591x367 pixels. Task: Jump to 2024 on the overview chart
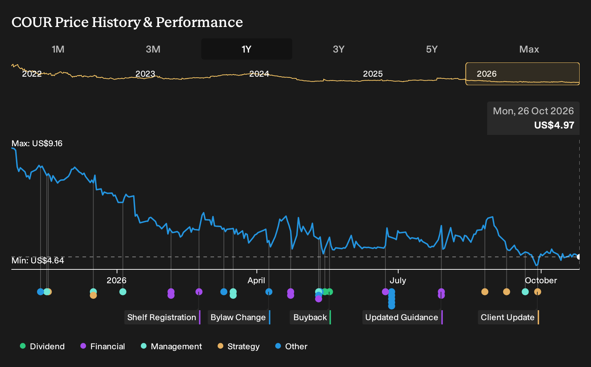coord(259,74)
